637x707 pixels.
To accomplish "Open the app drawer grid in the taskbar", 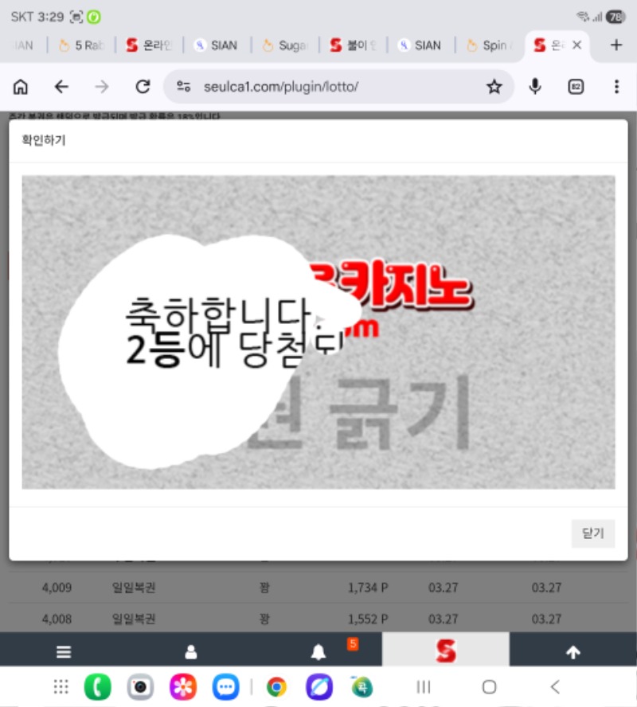I will pos(61,687).
